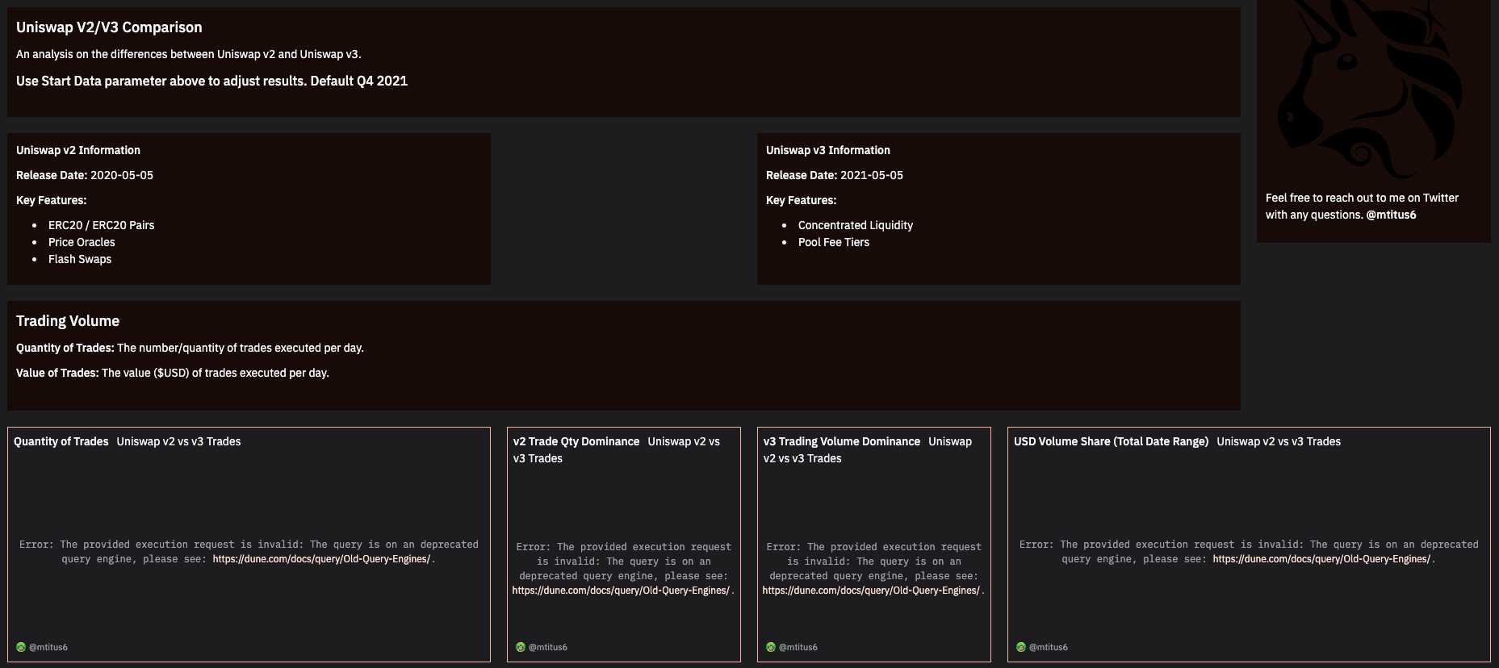Viewport: 1499px width, 668px height.
Task: Click the 'Flash Swaps' bullet
Action: tap(80, 259)
